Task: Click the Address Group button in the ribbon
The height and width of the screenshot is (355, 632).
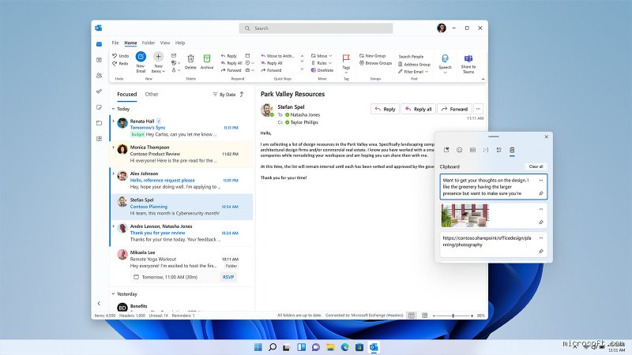Action: (x=414, y=65)
